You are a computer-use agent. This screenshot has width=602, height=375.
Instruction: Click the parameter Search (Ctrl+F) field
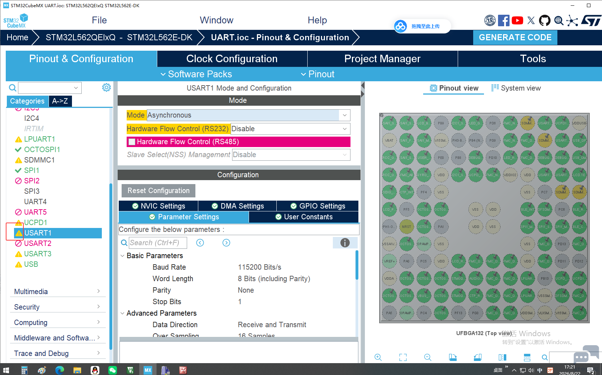click(x=158, y=243)
